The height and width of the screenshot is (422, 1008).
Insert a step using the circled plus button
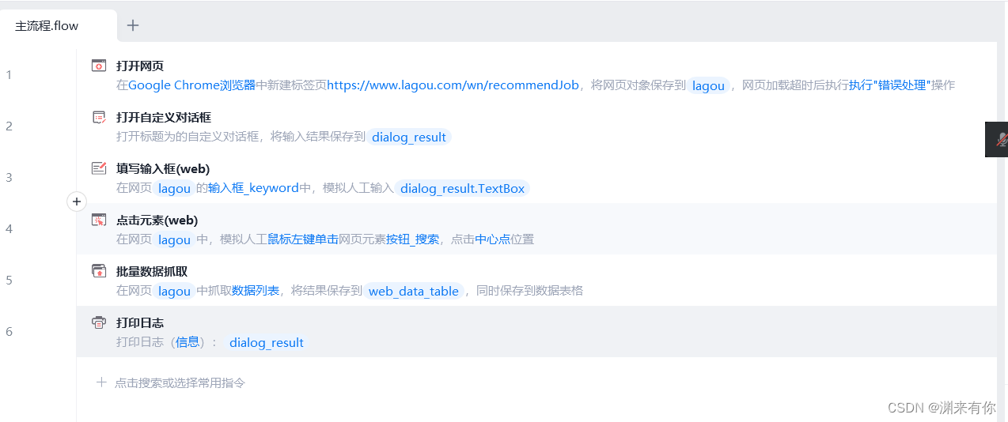77,202
